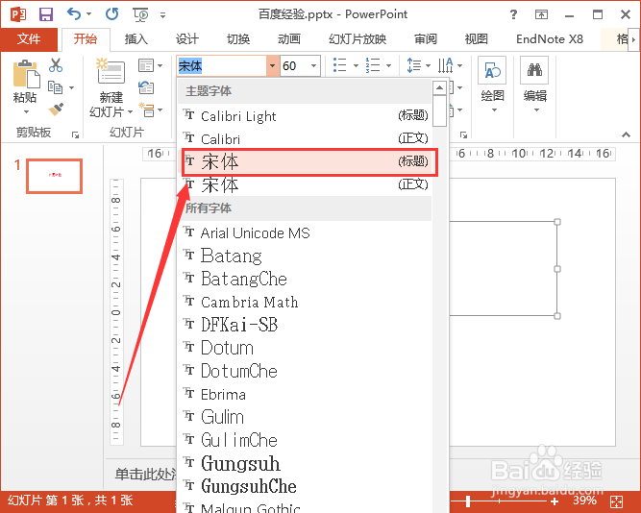Open the Editing (编辑) binoculars button
This screenshot has height=513, width=641.
pos(534,85)
